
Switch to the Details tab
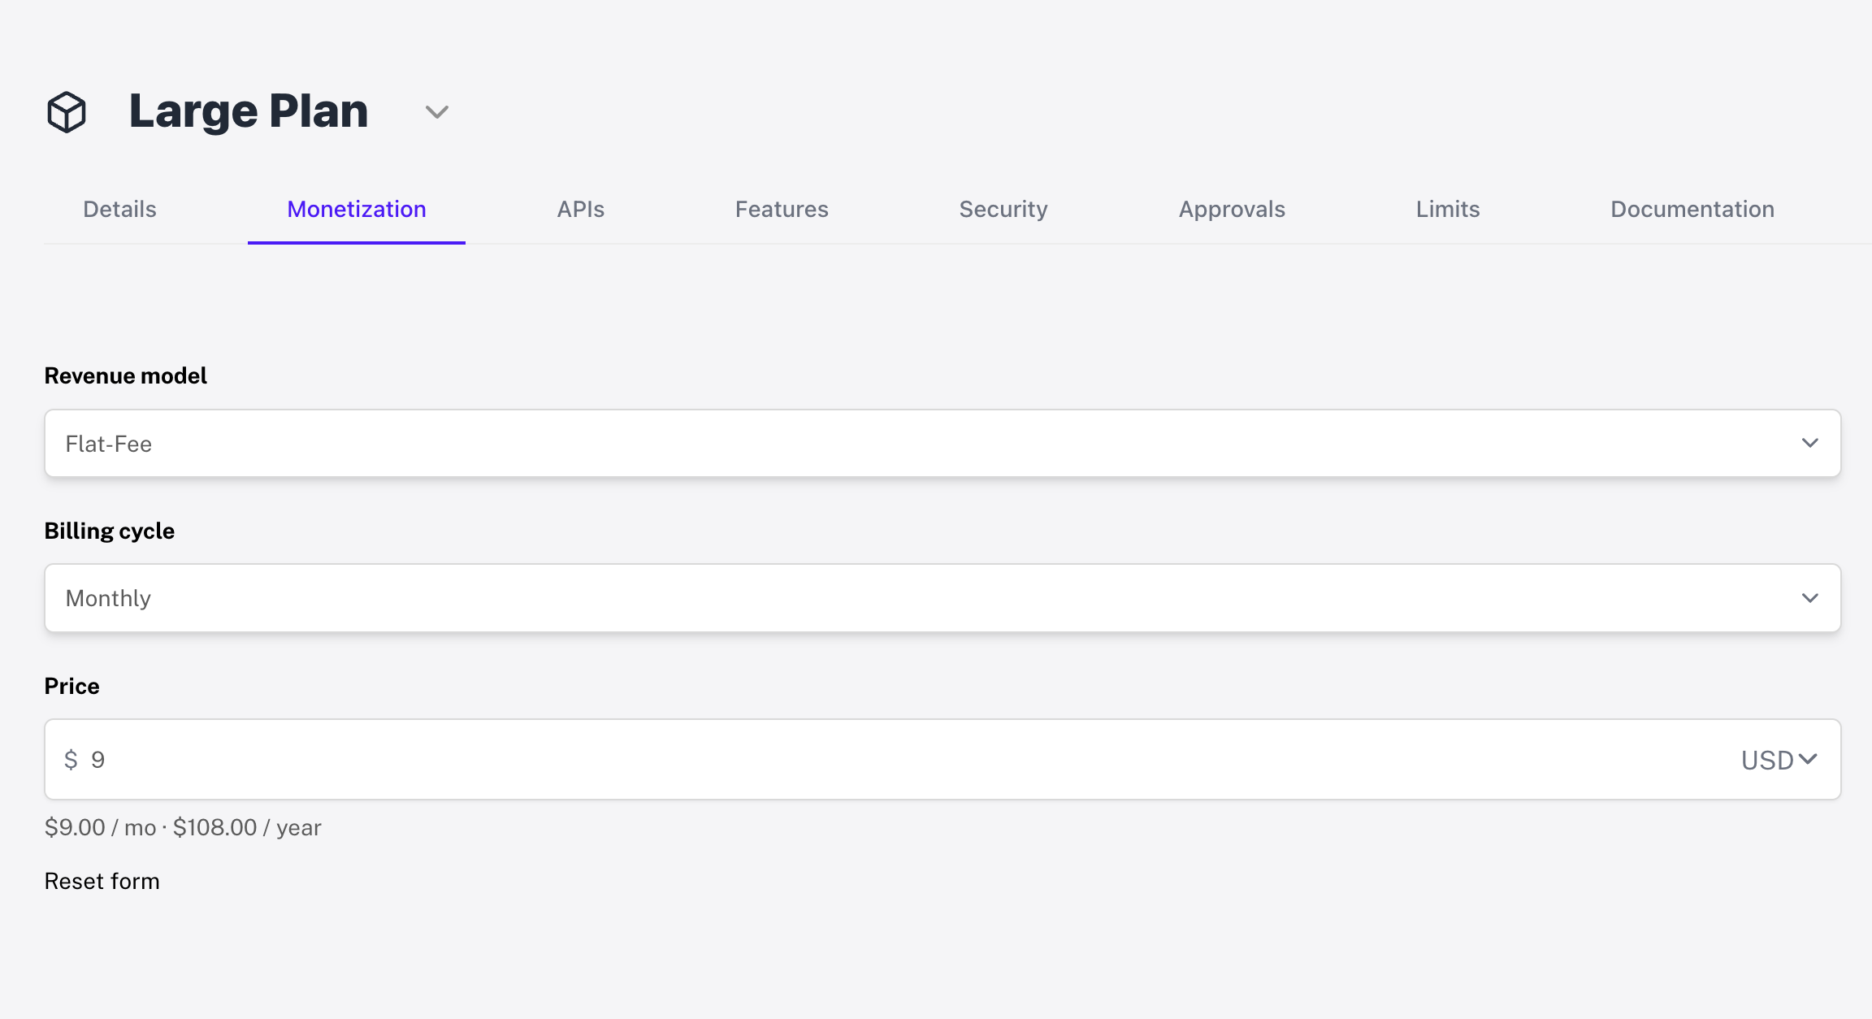(x=119, y=209)
